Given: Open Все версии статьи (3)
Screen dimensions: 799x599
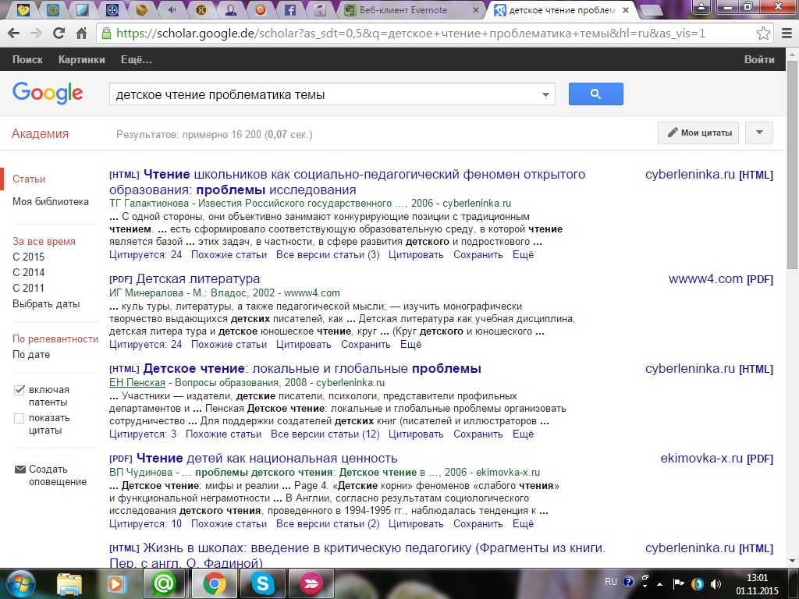Looking at the screenshot, I should 328,255.
